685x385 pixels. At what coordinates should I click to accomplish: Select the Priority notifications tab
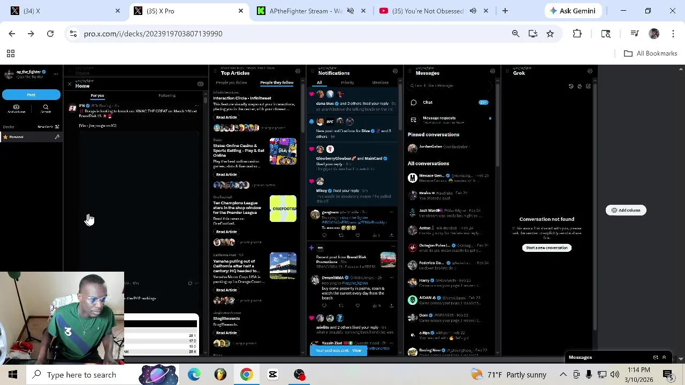pyautogui.click(x=347, y=83)
